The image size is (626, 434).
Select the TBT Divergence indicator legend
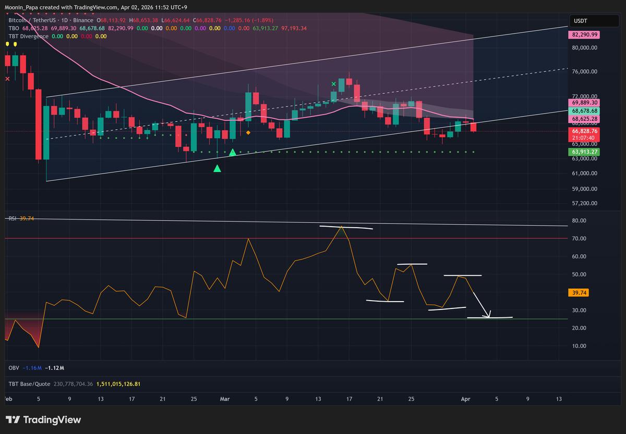pyautogui.click(x=29, y=36)
